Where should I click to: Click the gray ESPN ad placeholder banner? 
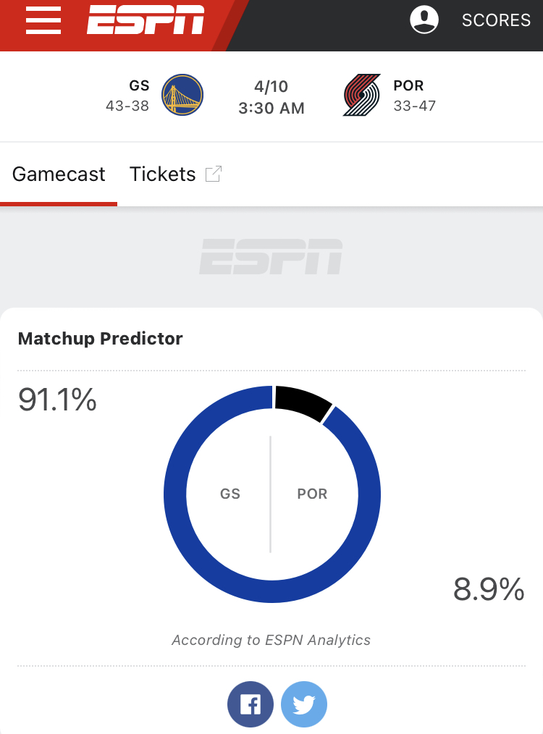271,256
